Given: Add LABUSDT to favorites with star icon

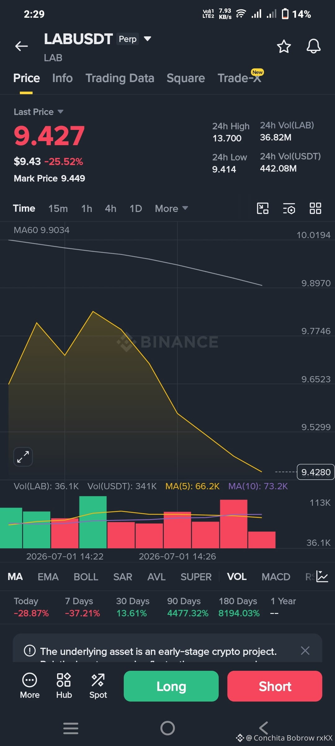Looking at the screenshot, I should coord(284,46).
